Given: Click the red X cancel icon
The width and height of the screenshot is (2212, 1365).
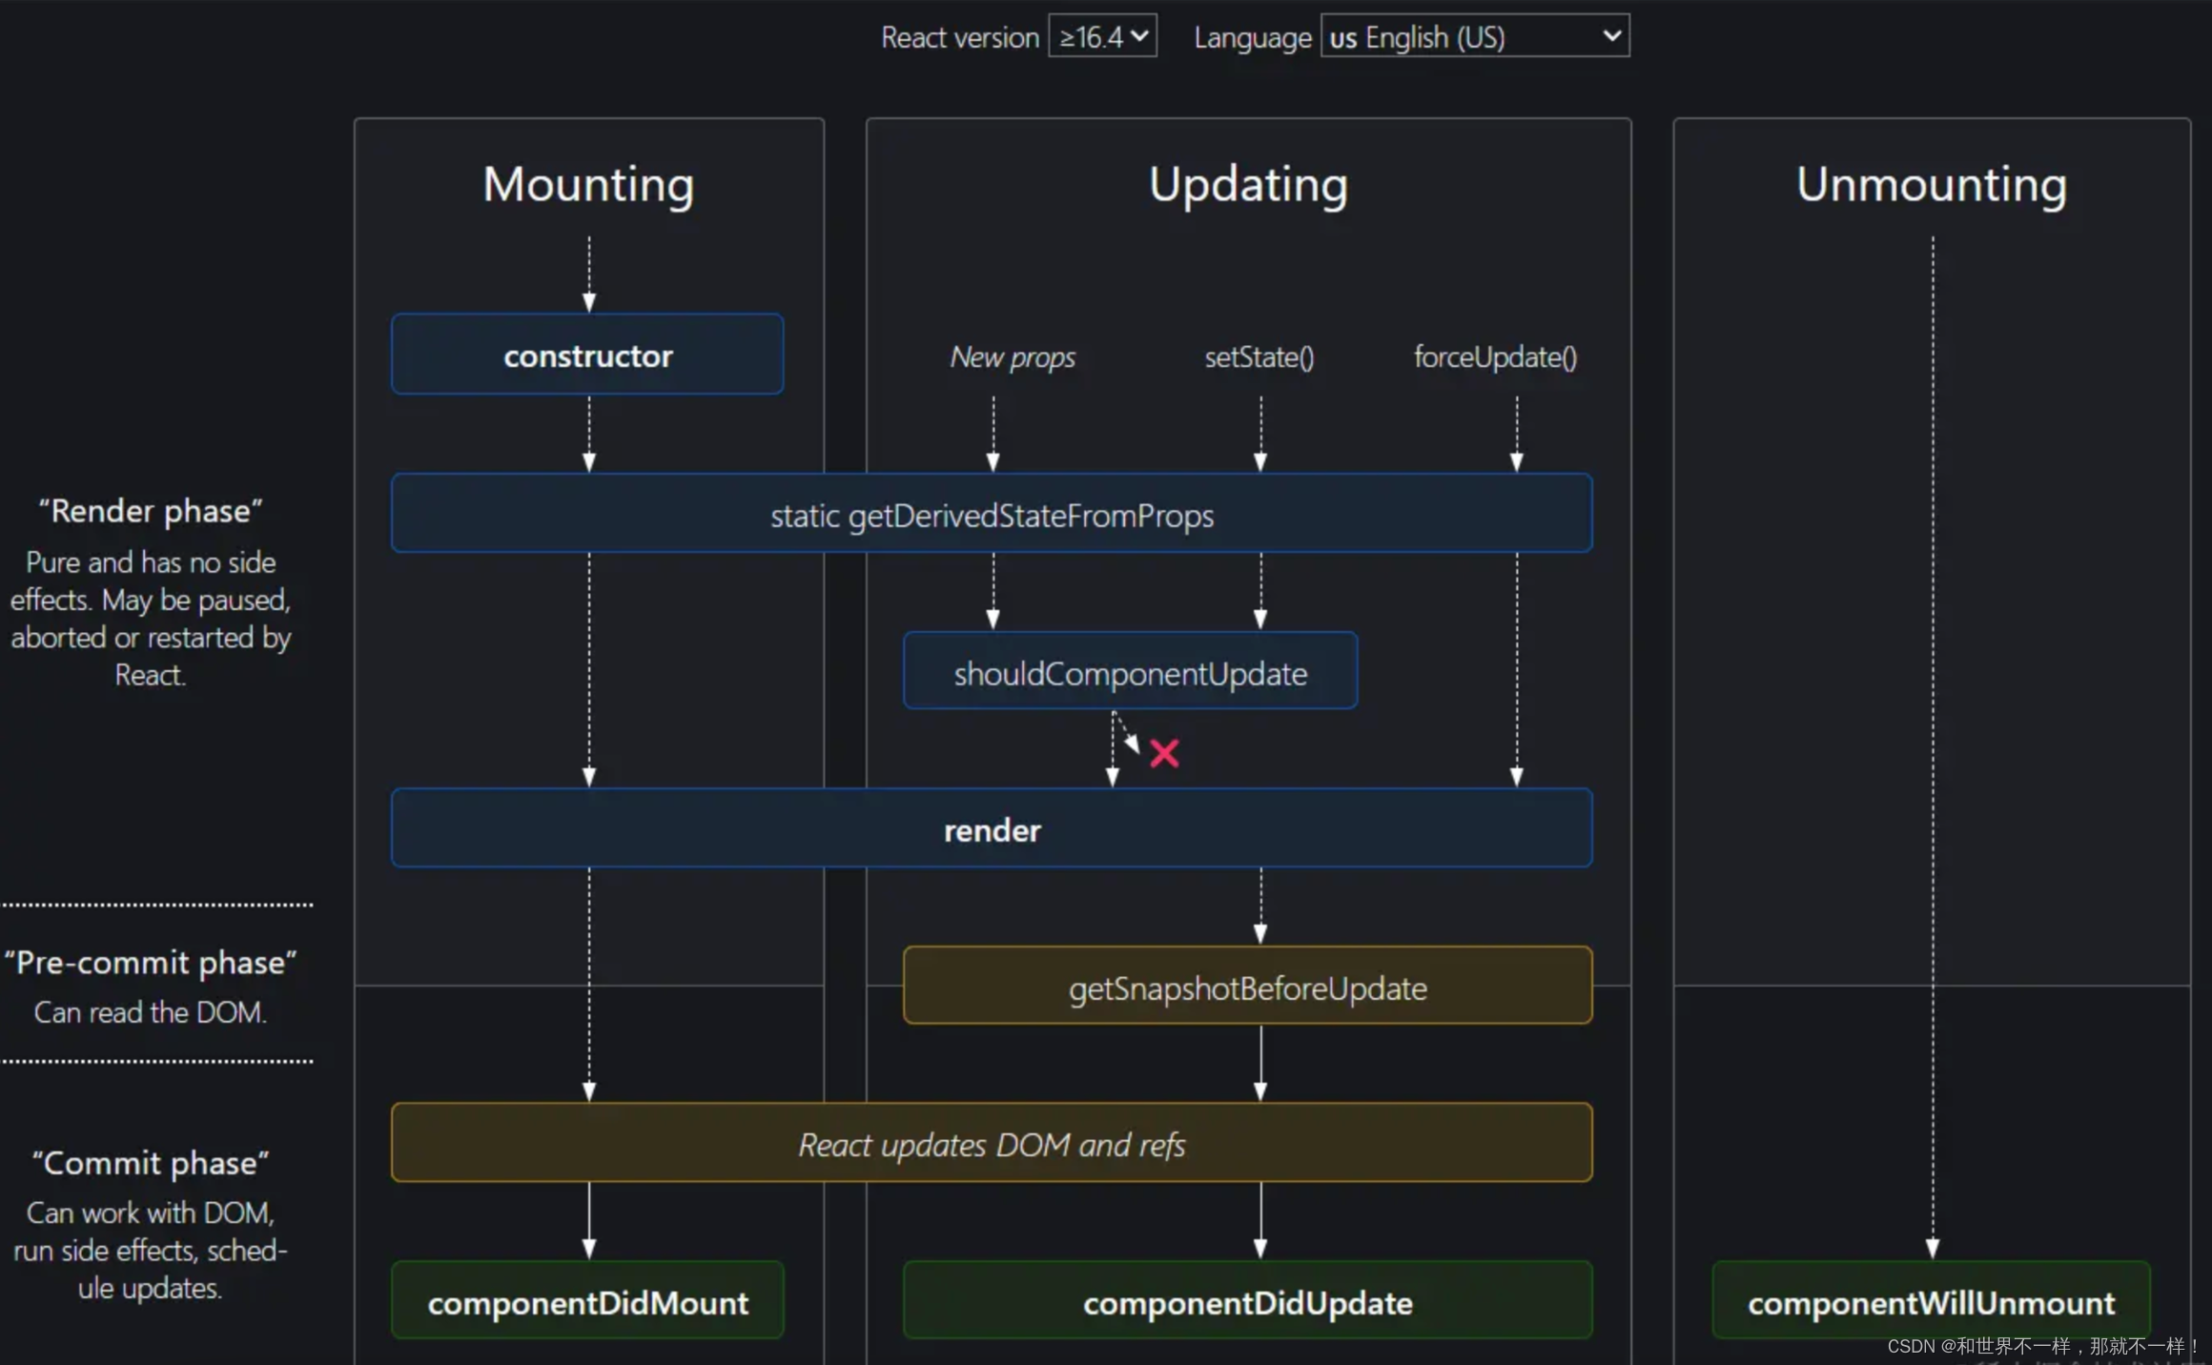Looking at the screenshot, I should (x=1164, y=753).
